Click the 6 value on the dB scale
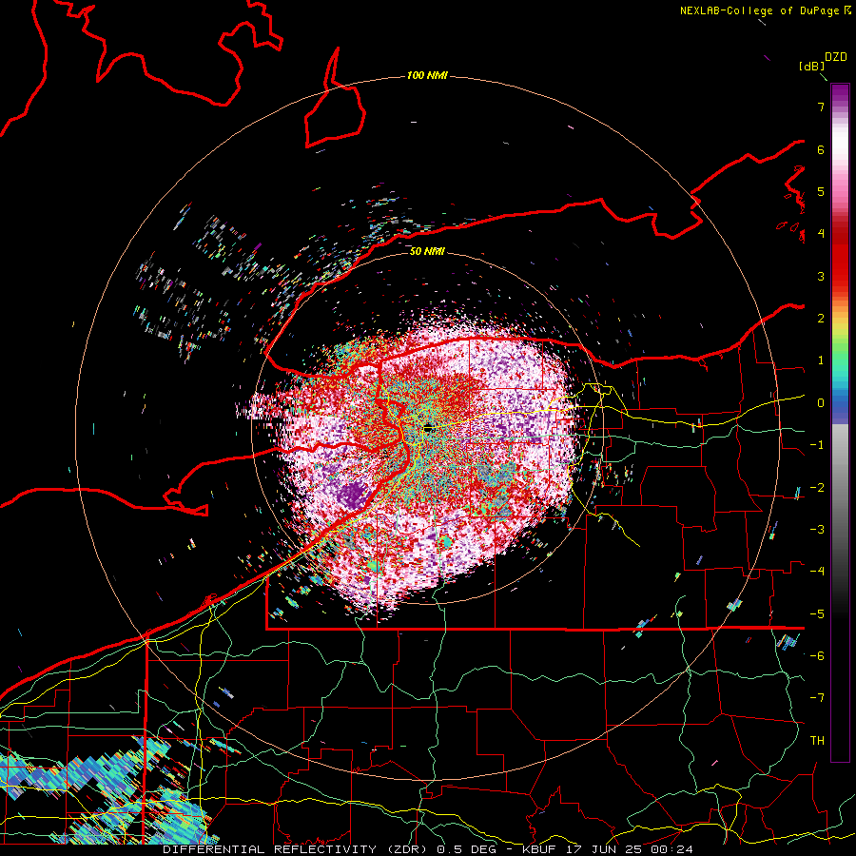Screen dimensions: 856x856 point(821,149)
